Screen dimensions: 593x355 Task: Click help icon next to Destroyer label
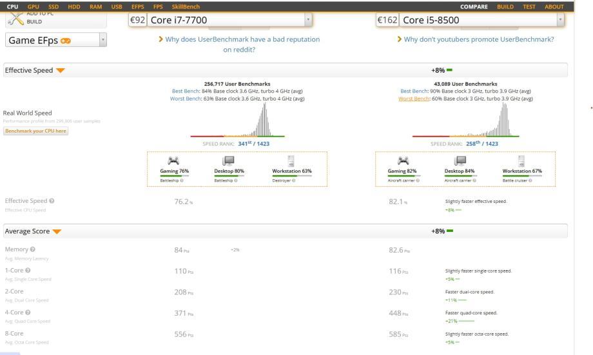click(x=294, y=180)
